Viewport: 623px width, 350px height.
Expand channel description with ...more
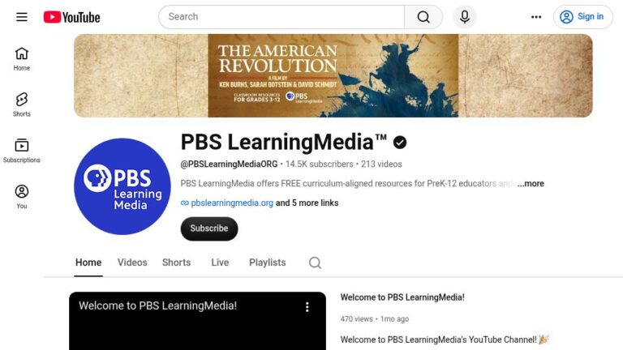point(531,184)
